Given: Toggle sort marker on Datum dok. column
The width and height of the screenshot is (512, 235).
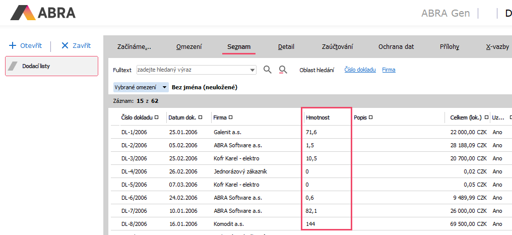Looking at the screenshot, I should [200, 117].
